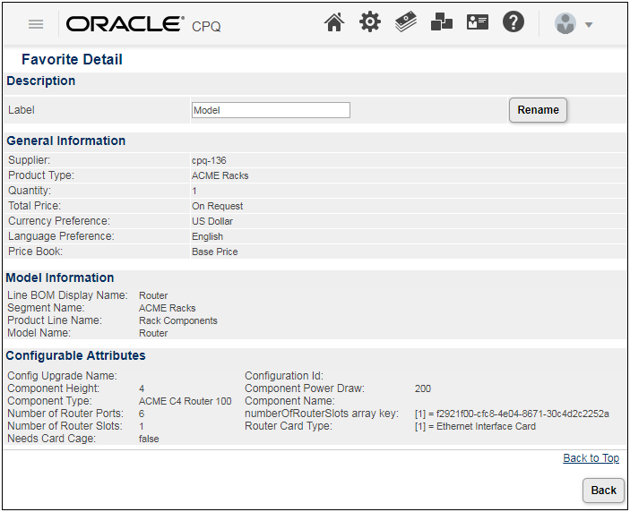630x512 pixels.
Task: Click the Total Price value On Request
Action: (x=218, y=206)
